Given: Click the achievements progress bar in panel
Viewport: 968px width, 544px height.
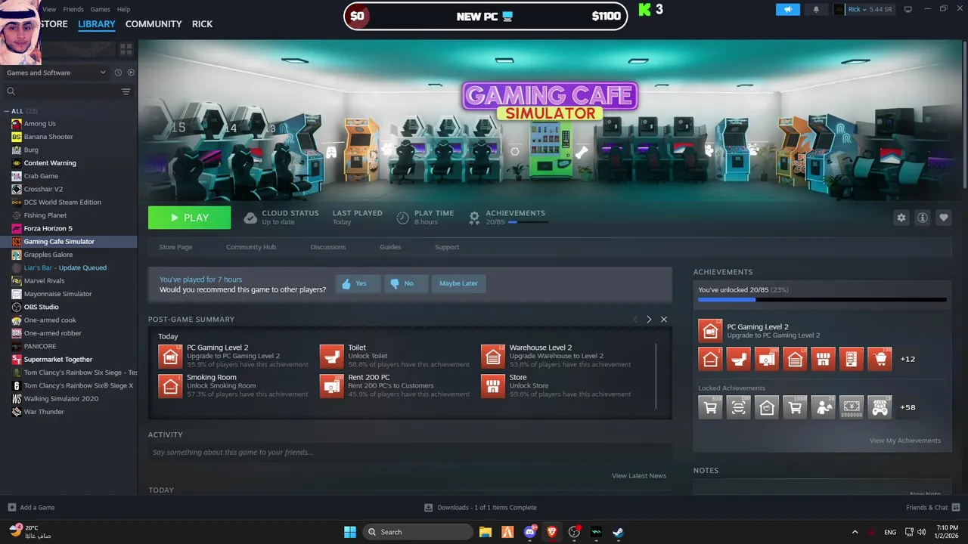Looking at the screenshot, I should click(822, 300).
